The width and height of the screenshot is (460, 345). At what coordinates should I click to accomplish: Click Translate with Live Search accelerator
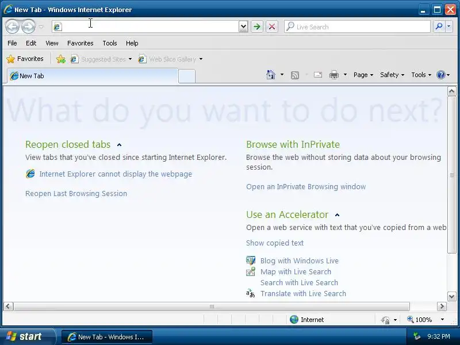(304, 293)
